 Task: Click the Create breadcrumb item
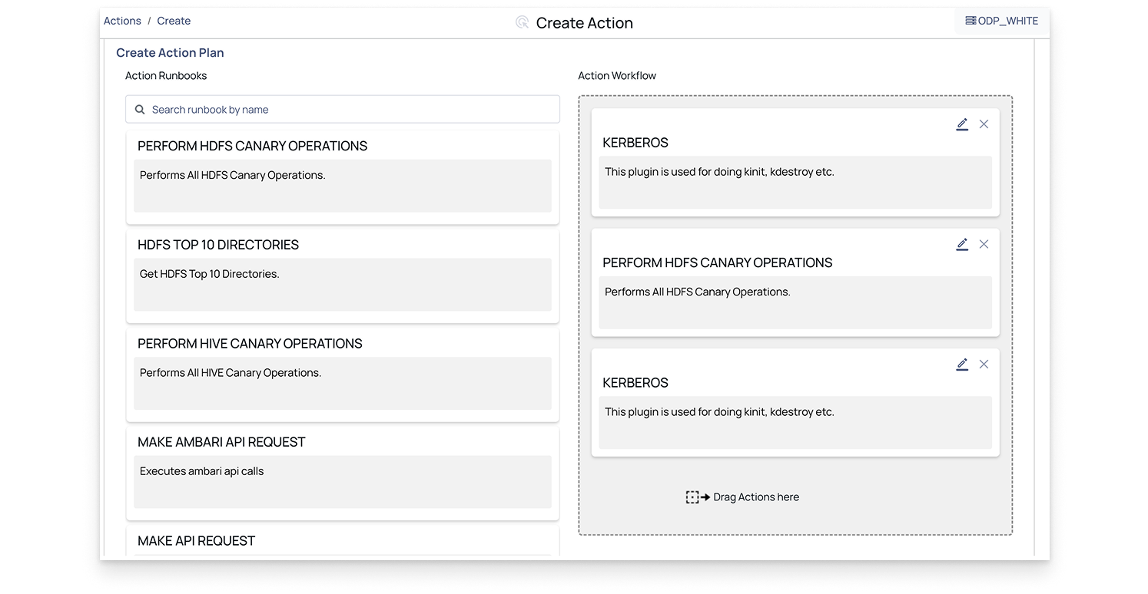pos(174,21)
